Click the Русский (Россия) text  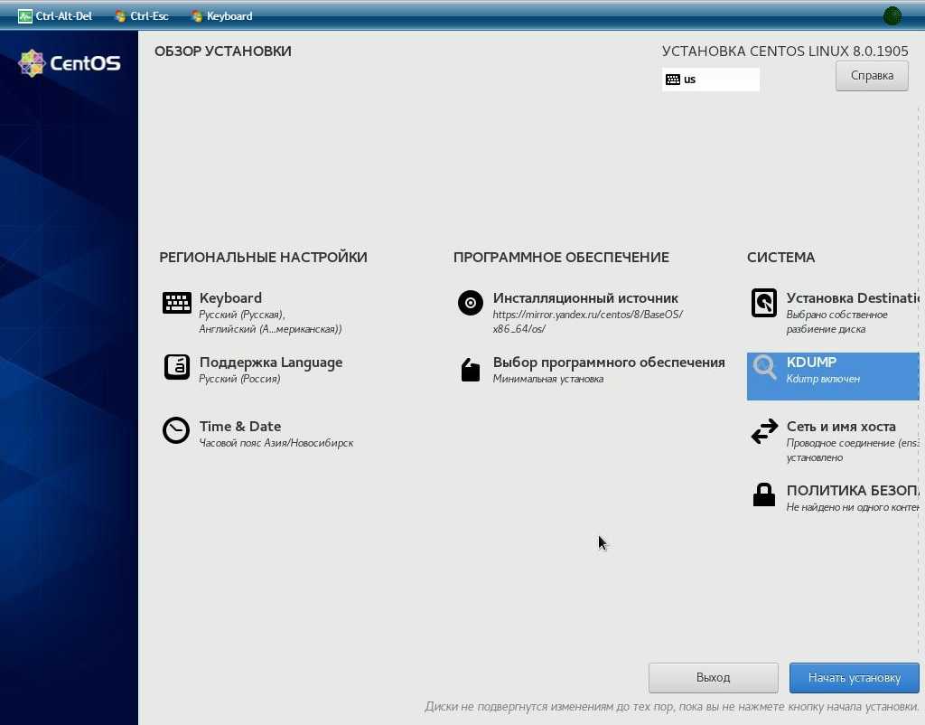[x=239, y=379]
